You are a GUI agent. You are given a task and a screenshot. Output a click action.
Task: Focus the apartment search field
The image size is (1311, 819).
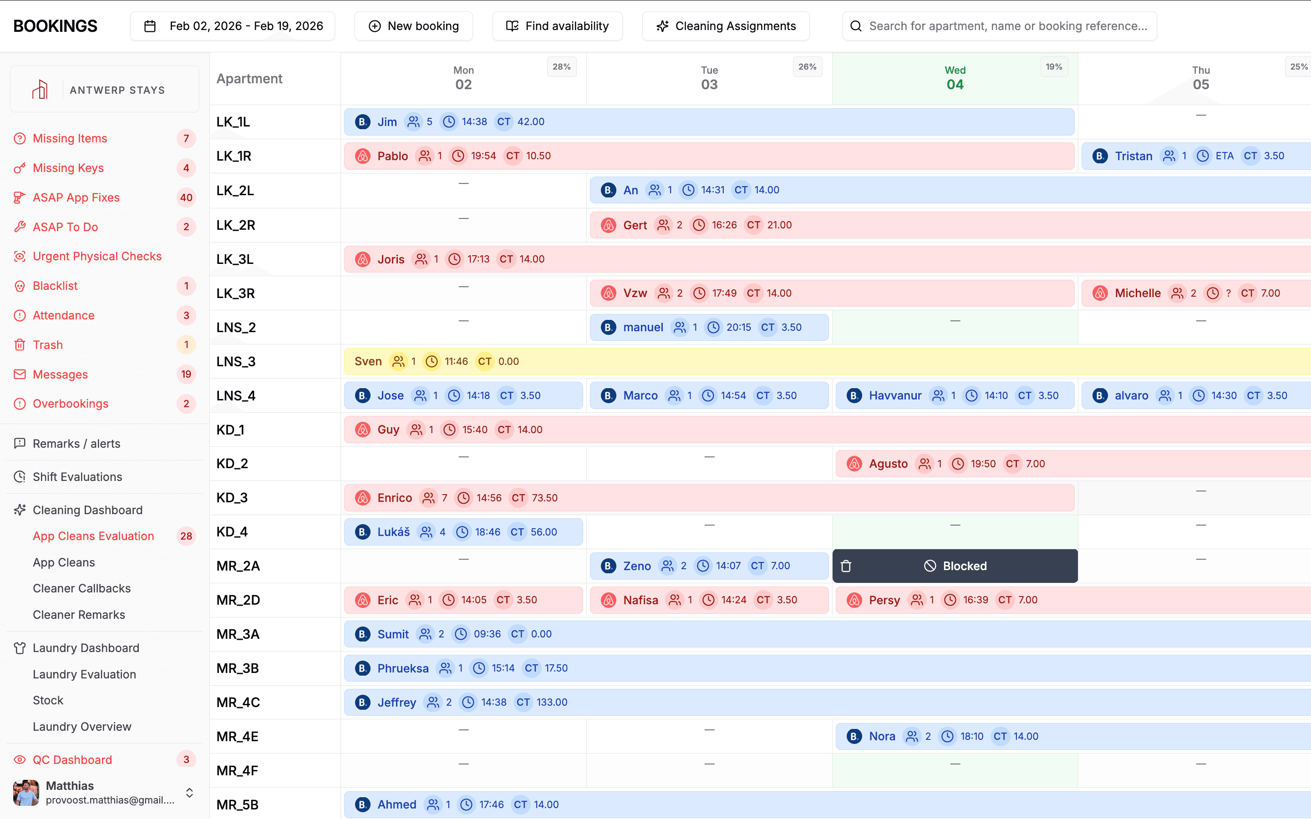(1008, 26)
